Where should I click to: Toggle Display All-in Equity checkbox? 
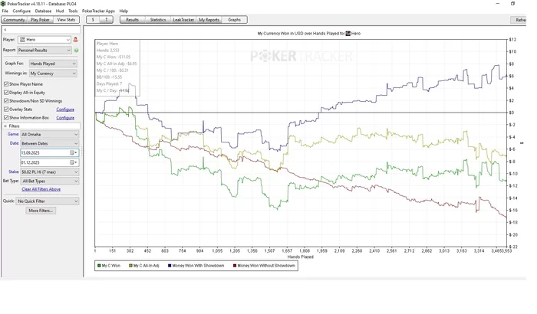point(6,93)
